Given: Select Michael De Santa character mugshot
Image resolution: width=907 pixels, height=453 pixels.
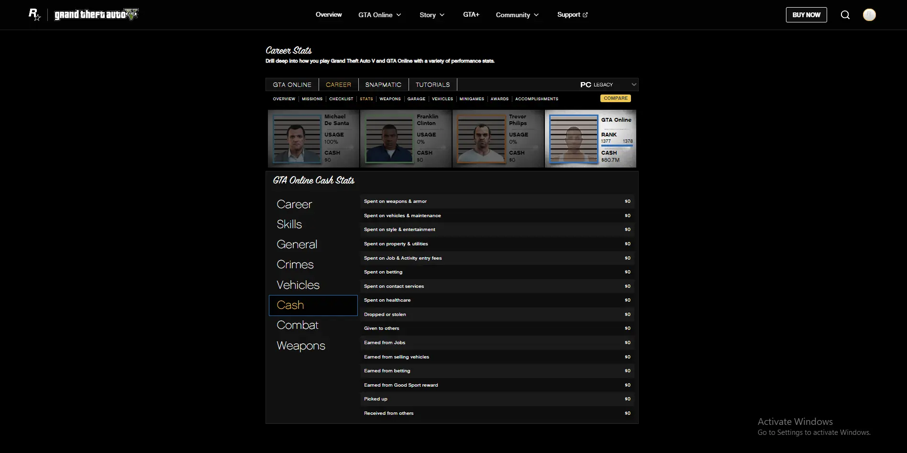Looking at the screenshot, I should (297, 139).
